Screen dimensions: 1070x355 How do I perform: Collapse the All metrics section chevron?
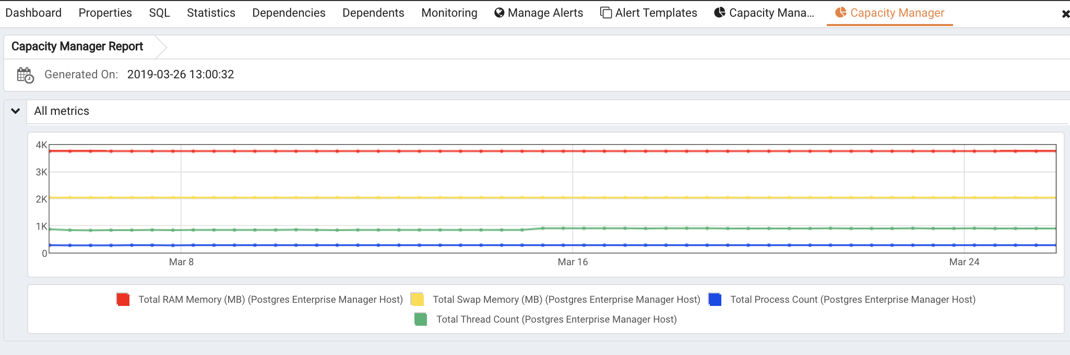16,111
